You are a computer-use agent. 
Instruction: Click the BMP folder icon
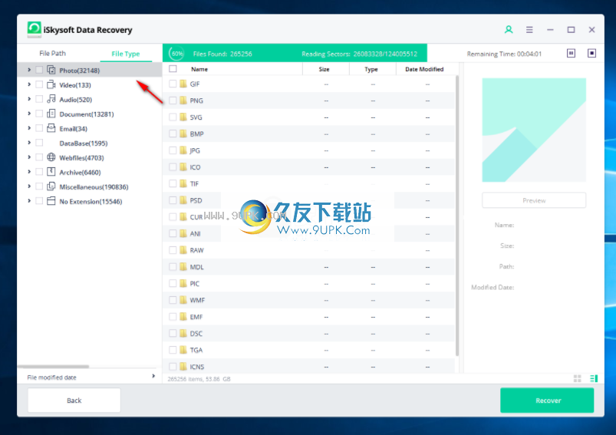(x=183, y=133)
